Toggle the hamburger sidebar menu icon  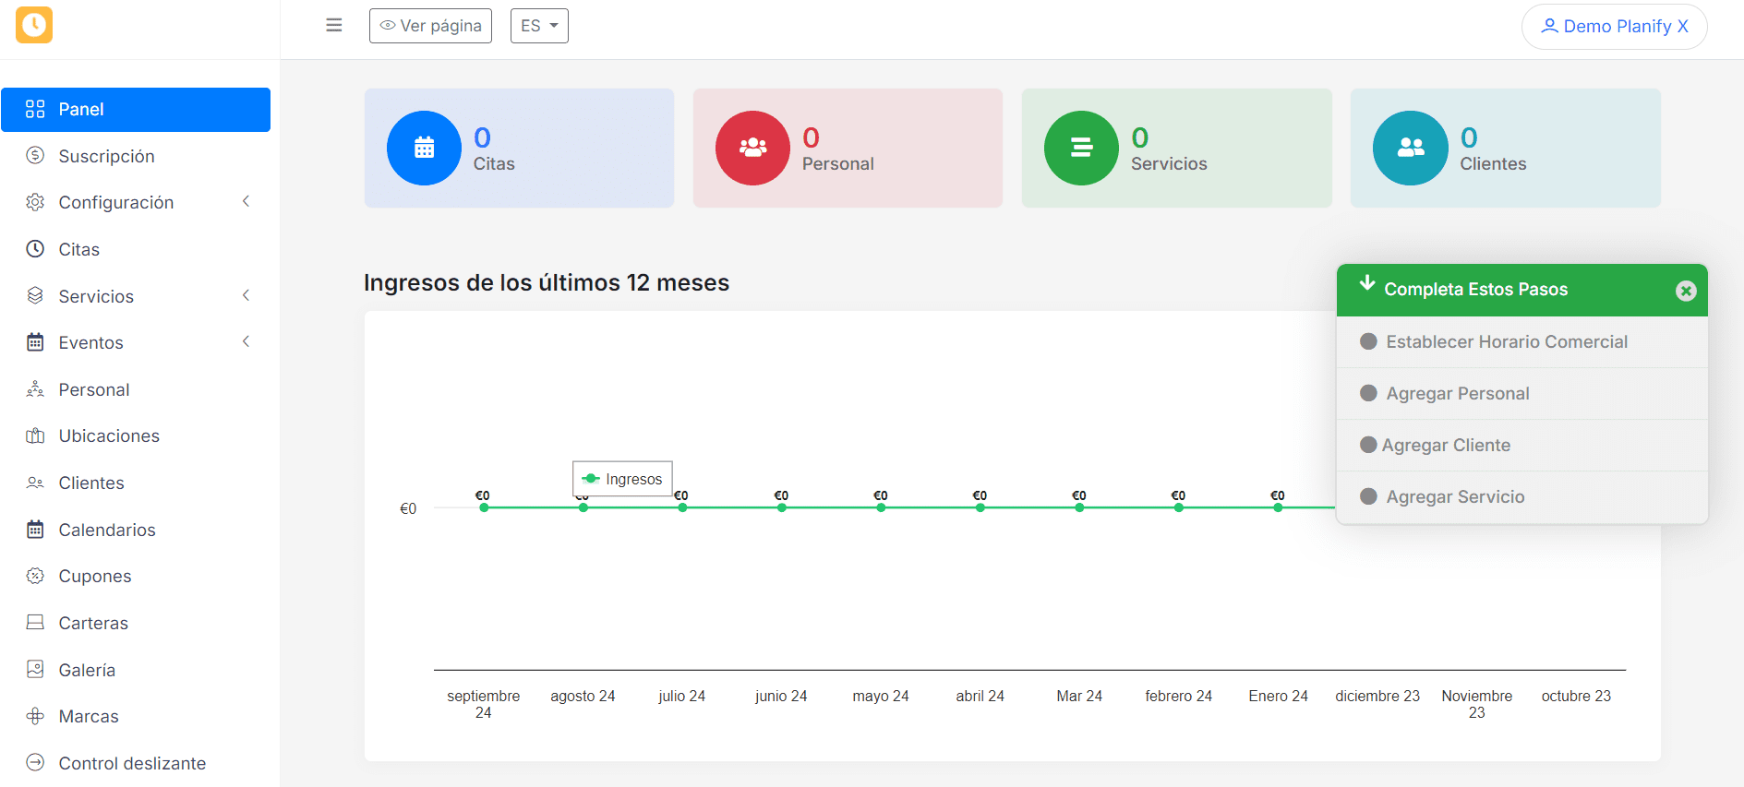tap(334, 25)
